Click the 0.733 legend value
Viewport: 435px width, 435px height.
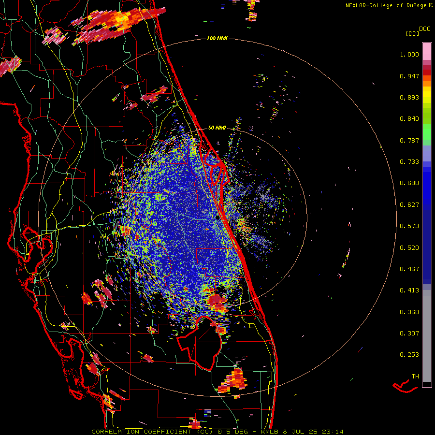click(x=409, y=162)
